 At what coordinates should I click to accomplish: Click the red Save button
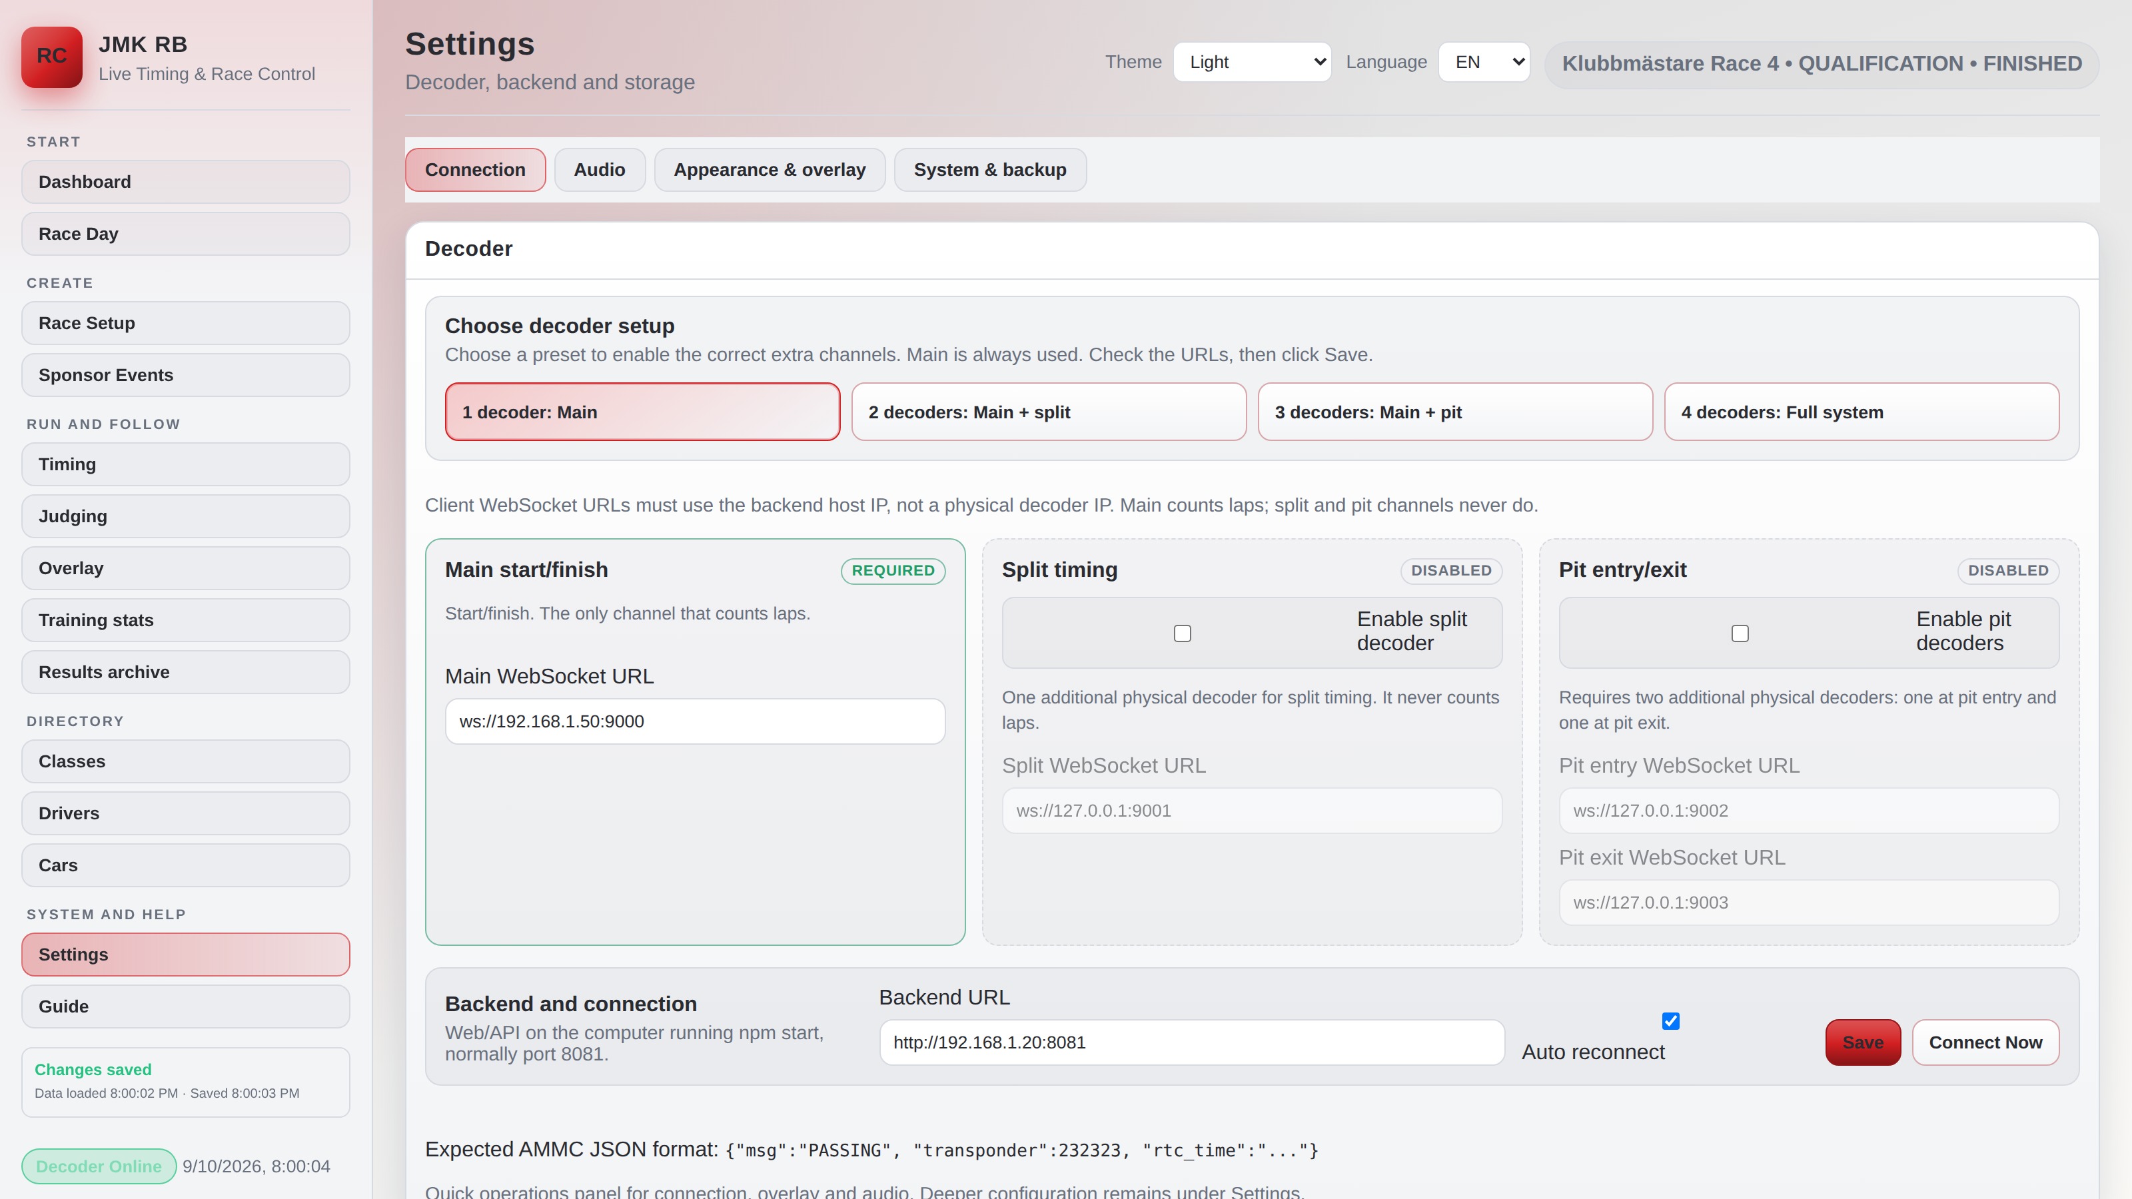tap(1862, 1042)
